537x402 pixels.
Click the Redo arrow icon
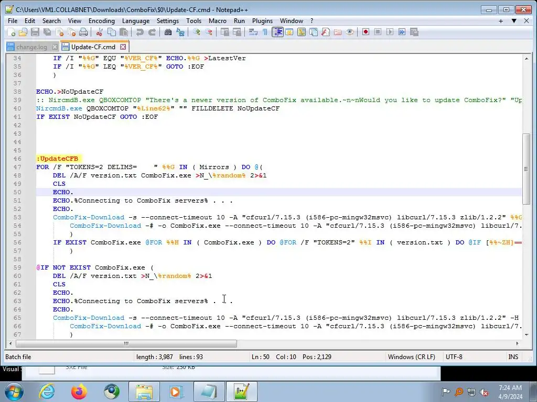152,32
